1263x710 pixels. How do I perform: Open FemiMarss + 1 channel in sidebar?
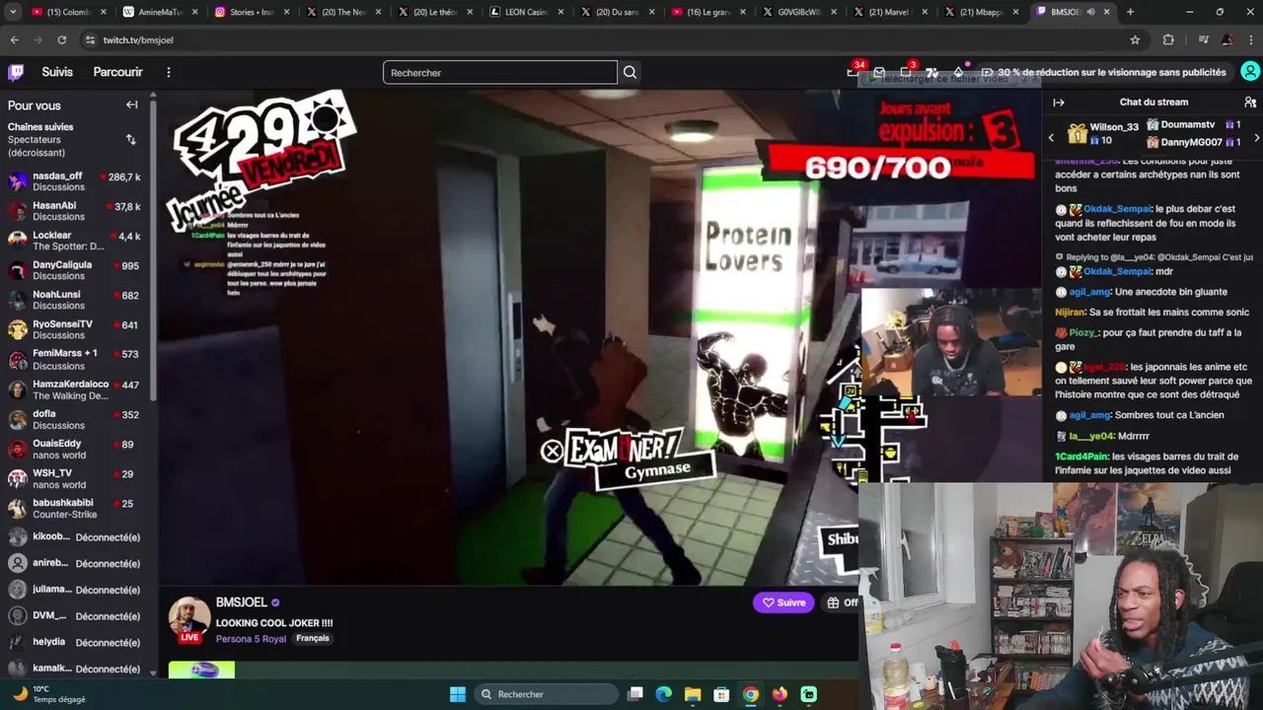tap(75, 359)
